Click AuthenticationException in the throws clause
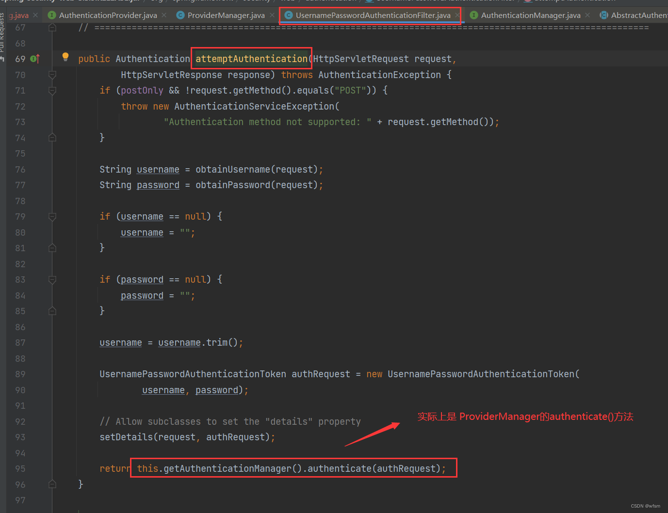 tap(379, 75)
